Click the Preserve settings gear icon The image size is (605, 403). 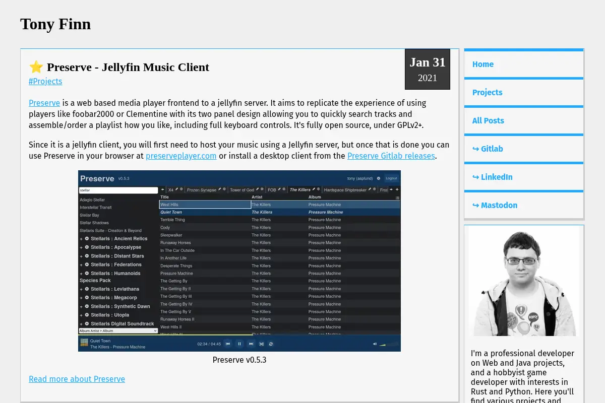point(379,178)
